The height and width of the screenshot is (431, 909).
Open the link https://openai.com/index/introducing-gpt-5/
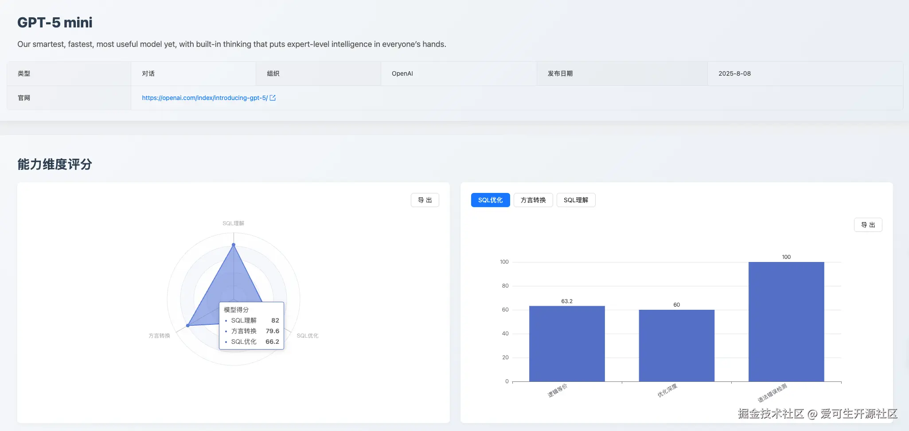click(x=205, y=97)
